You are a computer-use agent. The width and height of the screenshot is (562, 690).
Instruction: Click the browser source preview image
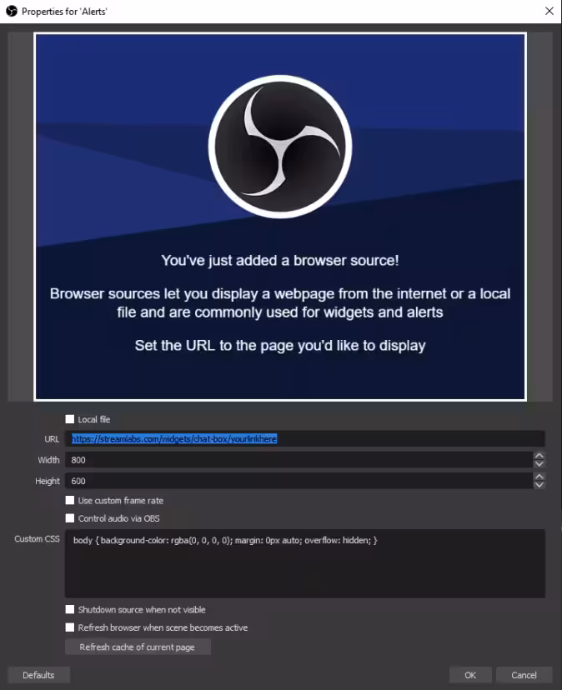pyautogui.click(x=280, y=217)
